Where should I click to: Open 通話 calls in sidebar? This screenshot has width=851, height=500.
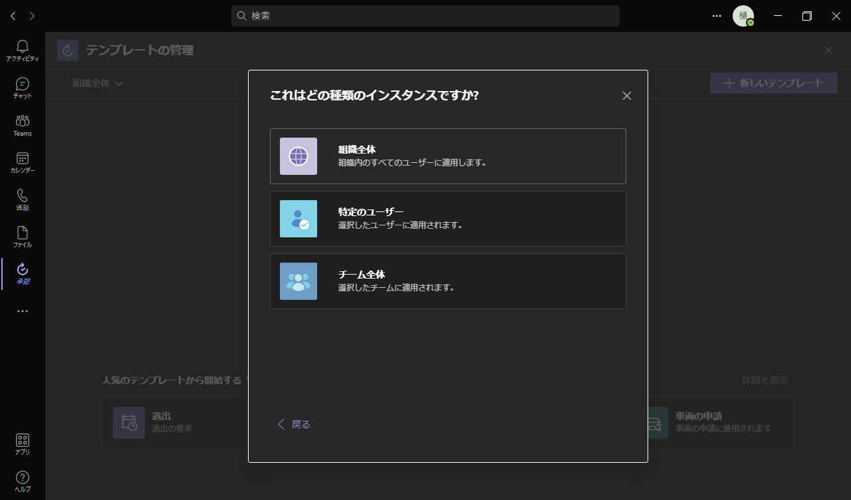point(23,199)
